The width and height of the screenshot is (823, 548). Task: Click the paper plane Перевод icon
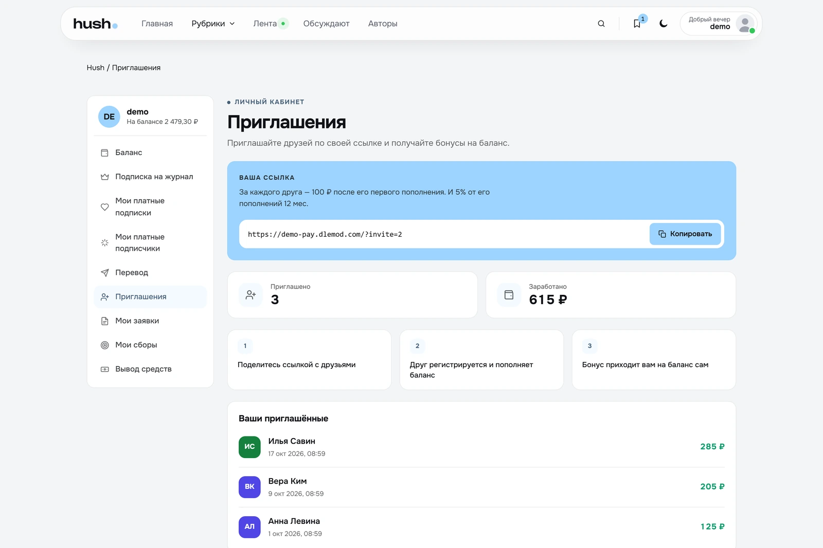105,273
